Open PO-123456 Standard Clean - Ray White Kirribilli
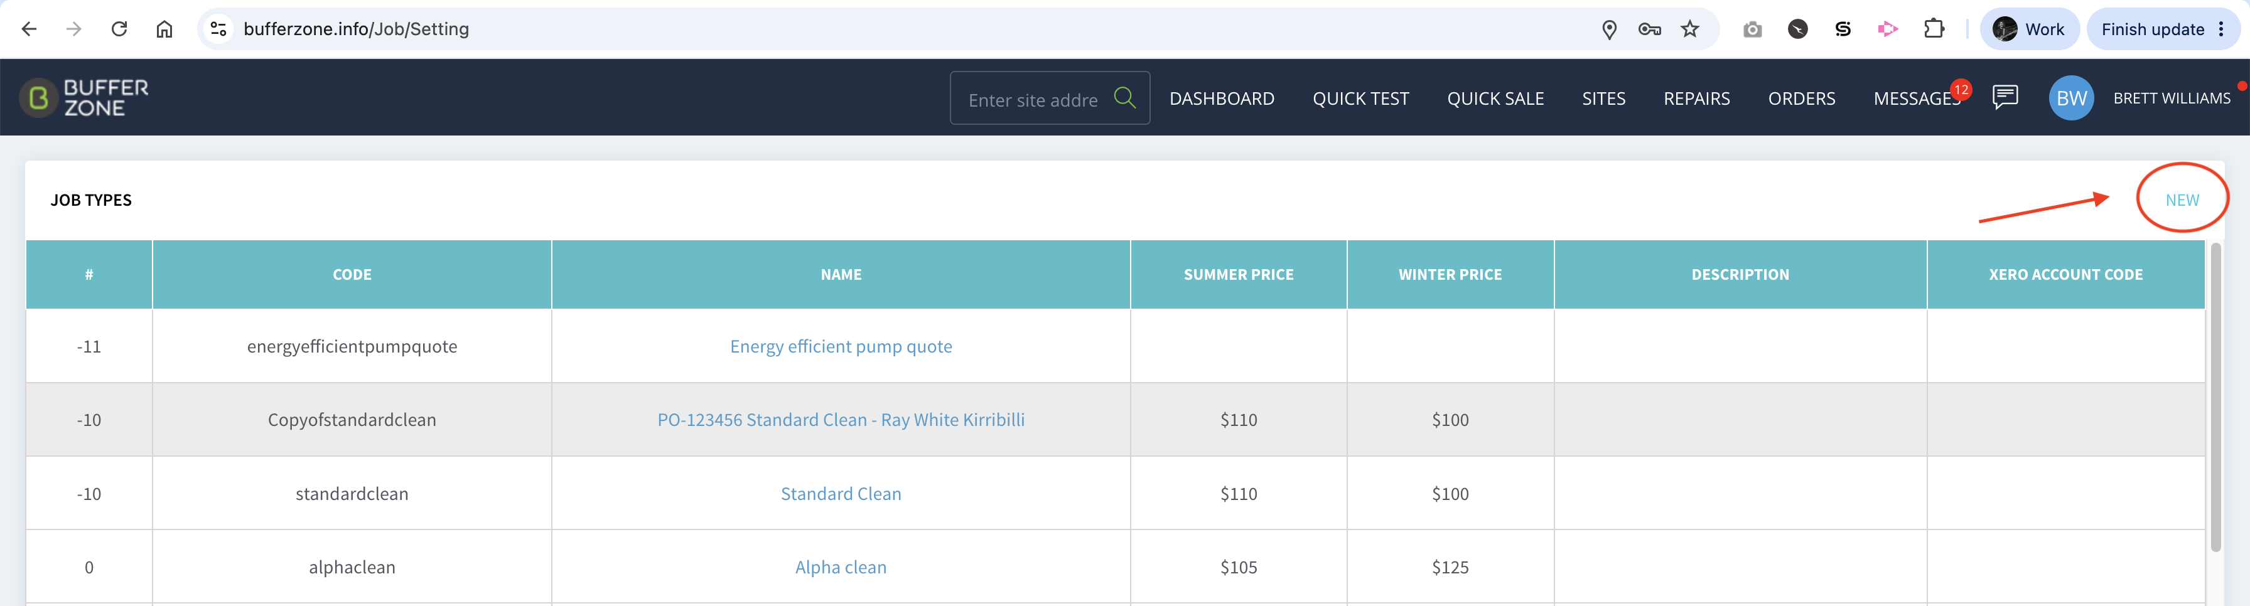 (841, 420)
